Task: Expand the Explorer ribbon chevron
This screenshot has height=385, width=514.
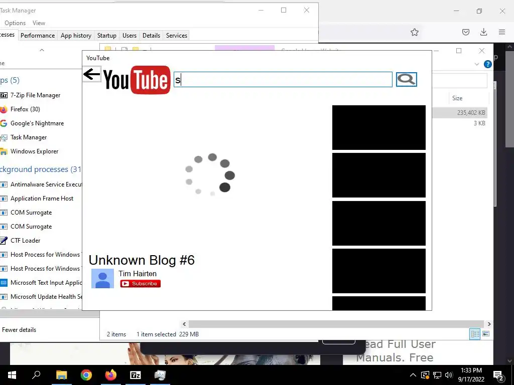Action: pyautogui.click(x=477, y=64)
